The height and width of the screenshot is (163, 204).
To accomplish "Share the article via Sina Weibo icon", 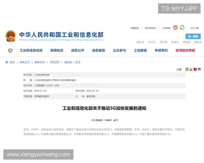I will (x=191, y=69).
